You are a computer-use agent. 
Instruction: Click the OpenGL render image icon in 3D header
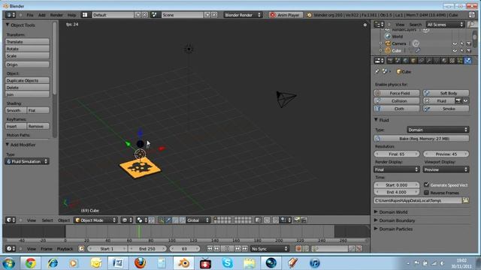(297, 220)
